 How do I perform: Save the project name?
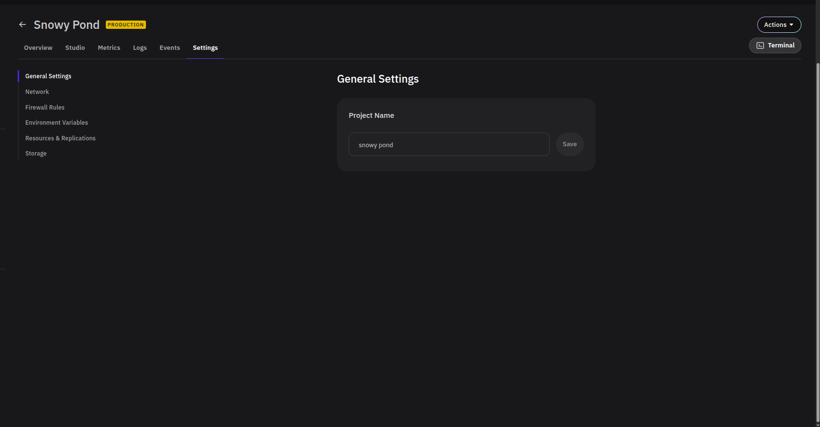click(570, 144)
